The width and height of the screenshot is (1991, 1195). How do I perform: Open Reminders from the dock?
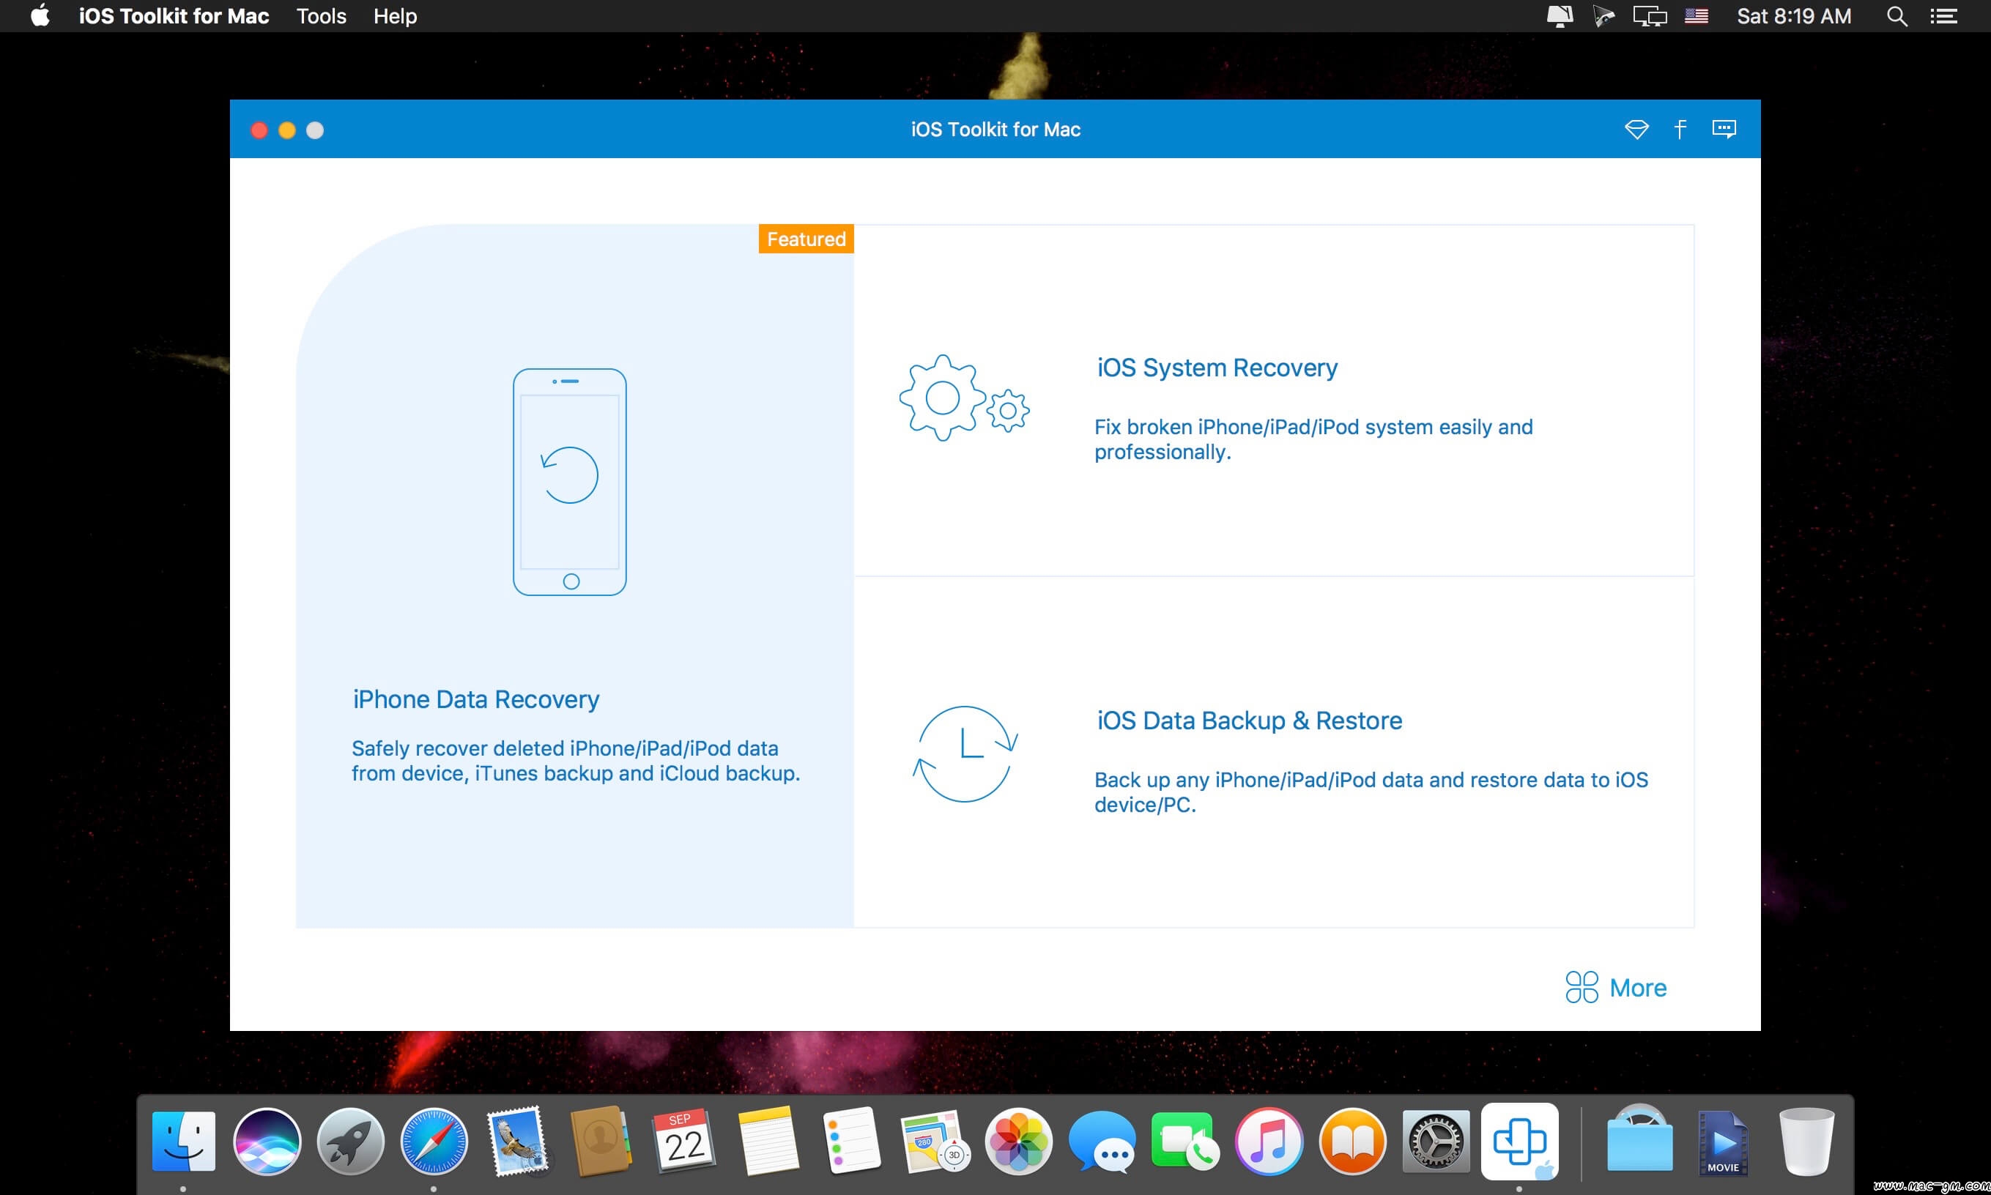pyautogui.click(x=851, y=1141)
